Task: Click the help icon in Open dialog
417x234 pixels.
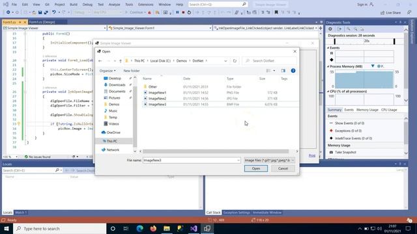Action: point(293,71)
